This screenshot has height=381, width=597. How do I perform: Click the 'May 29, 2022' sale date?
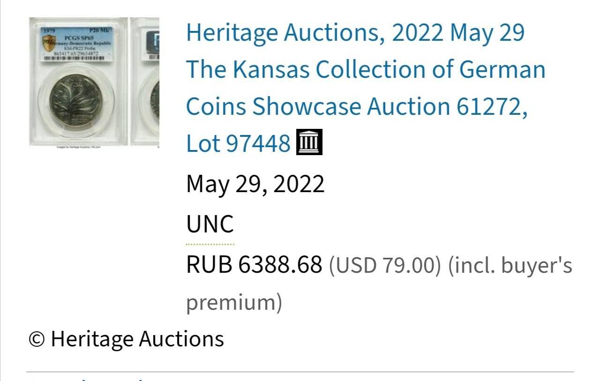click(x=255, y=184)
